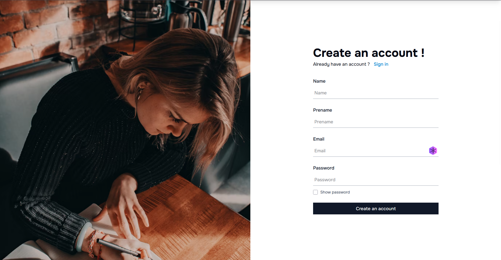Click the purple hexagon icon in Email field
Viewport: 501px width, 260px height.
tap(433, 150)
